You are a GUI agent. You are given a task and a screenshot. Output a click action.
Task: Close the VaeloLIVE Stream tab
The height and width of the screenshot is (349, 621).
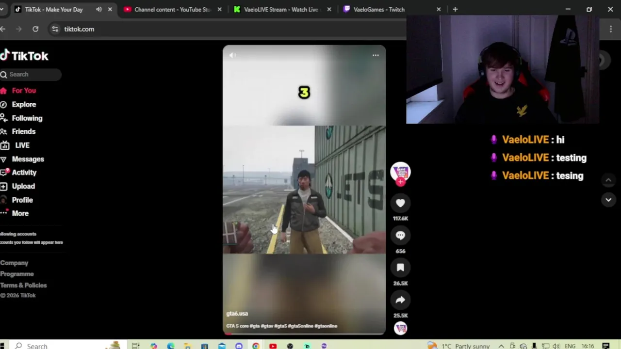click(329, 9)
